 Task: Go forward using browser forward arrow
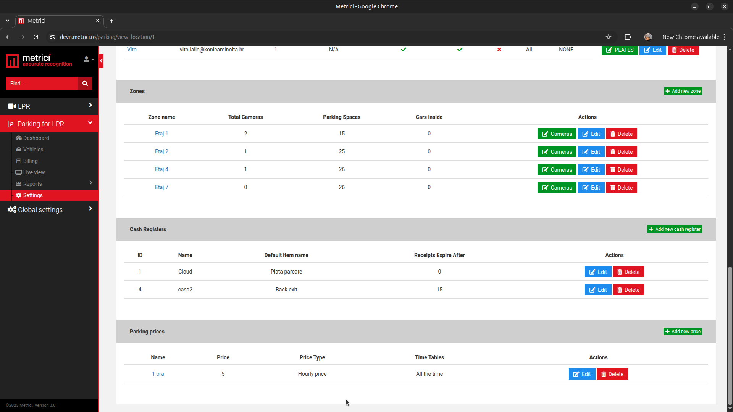[22, 37]
